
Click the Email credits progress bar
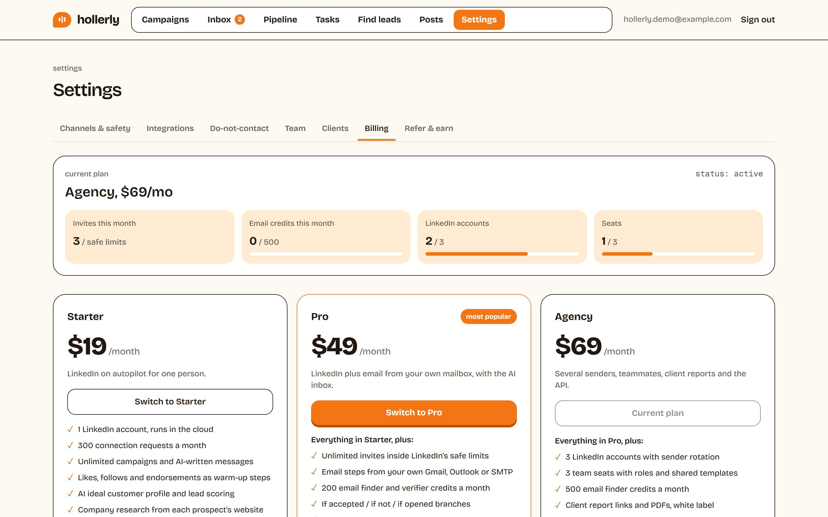[326, 254]
